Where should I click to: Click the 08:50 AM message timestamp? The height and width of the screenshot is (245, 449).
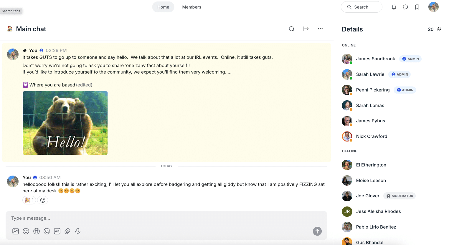coord(50,178)
